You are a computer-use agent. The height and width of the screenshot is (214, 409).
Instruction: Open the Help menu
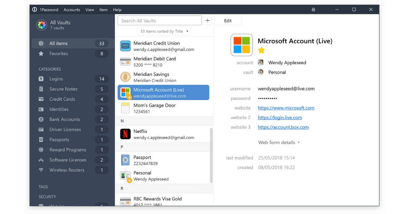[117, 10]
